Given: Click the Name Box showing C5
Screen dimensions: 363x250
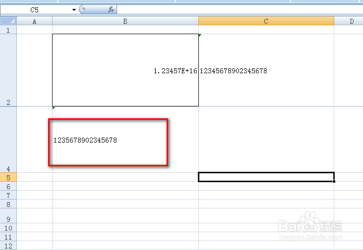Looking at the screenshot, I should pos(35,10).
